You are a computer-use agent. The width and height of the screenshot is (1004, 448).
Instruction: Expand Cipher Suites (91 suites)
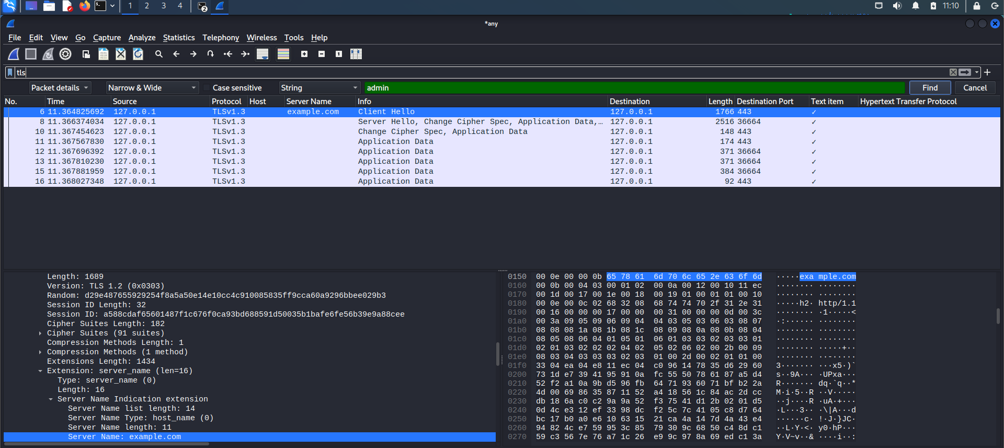pyautogui.click(x=40, y=333)
